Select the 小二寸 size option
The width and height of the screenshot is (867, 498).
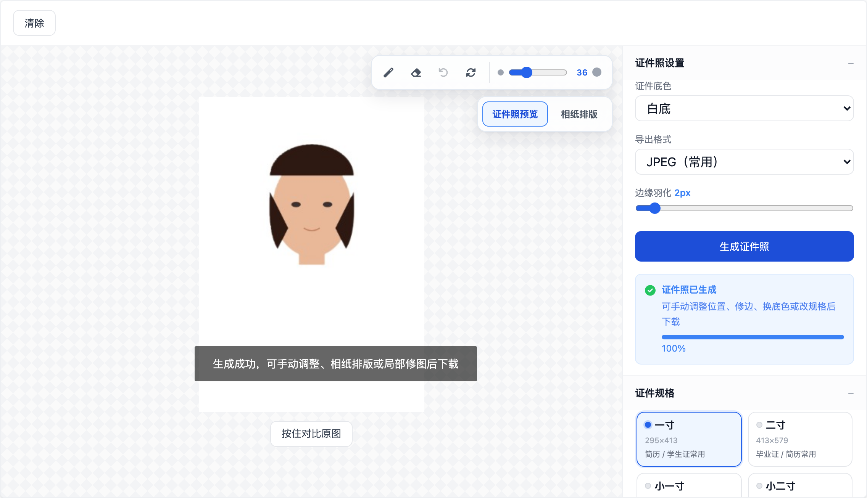tap(800, 486)
